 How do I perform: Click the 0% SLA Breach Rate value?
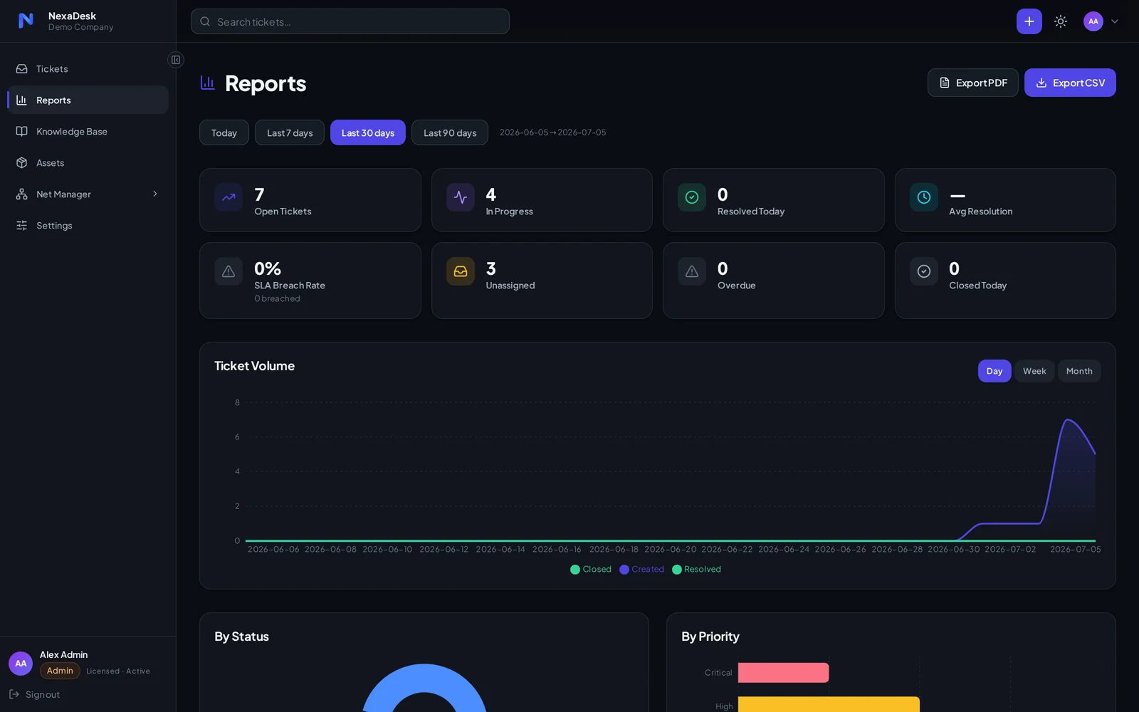coord(268,268)
